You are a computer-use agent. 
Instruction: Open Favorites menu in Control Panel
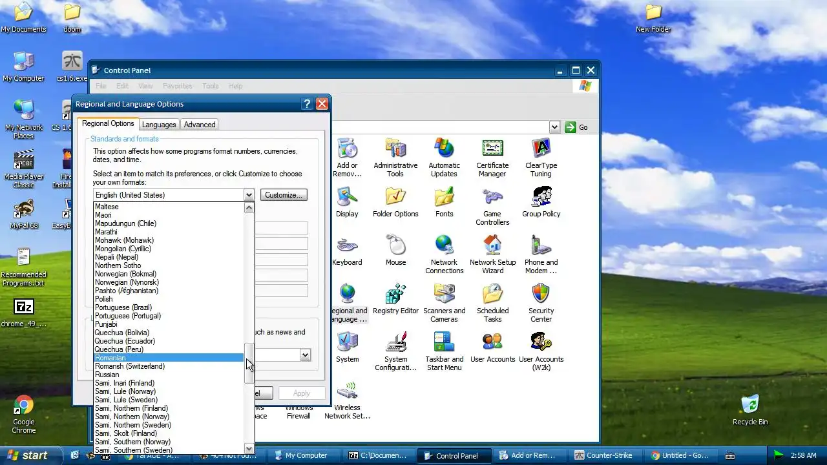pyautogui.click(x=177, y=86)
